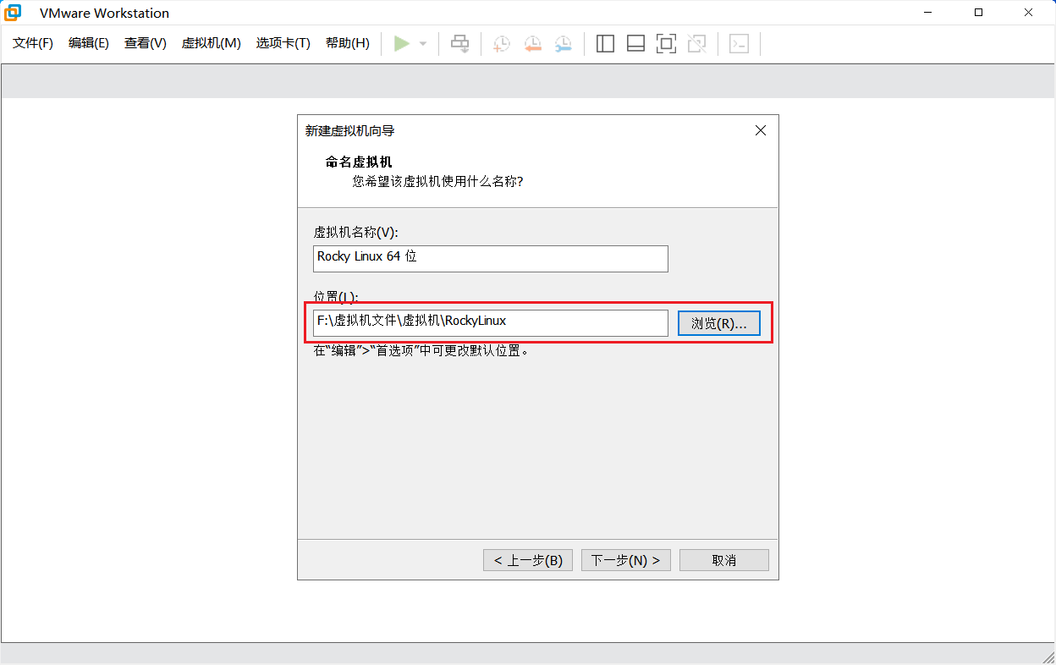Viewport: 1056px width, 665px height.
Task: Click the take snapshot clock icon
Action: coord(502,44)
